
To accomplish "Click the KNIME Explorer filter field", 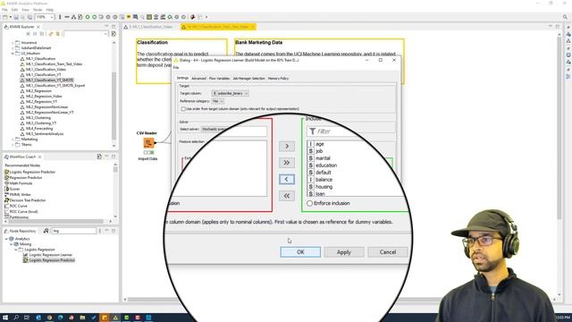I will click(86, 34).
